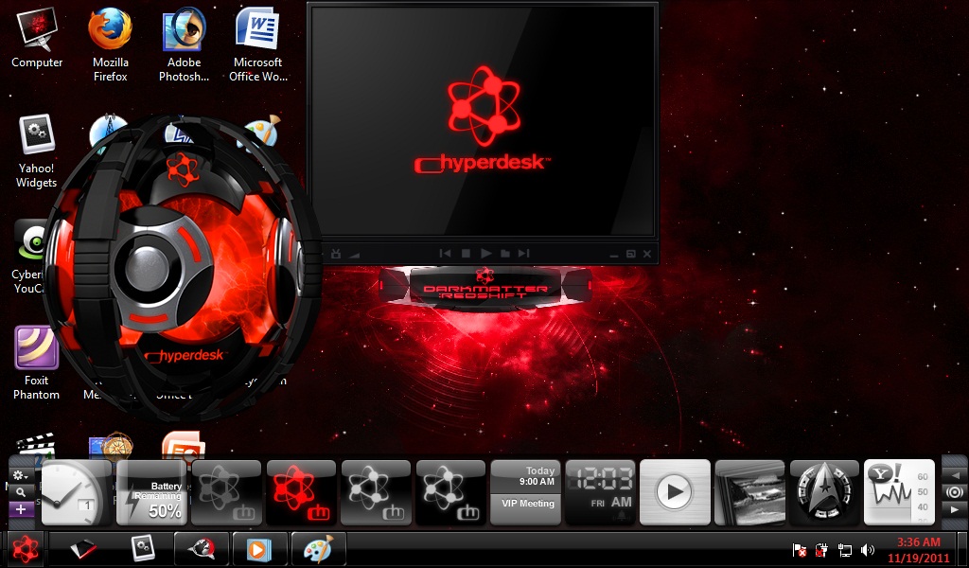This screenshot has height=568, width=969.
Task: Launch Windows Media Player from the taskbar
Action: coord(259,549)
